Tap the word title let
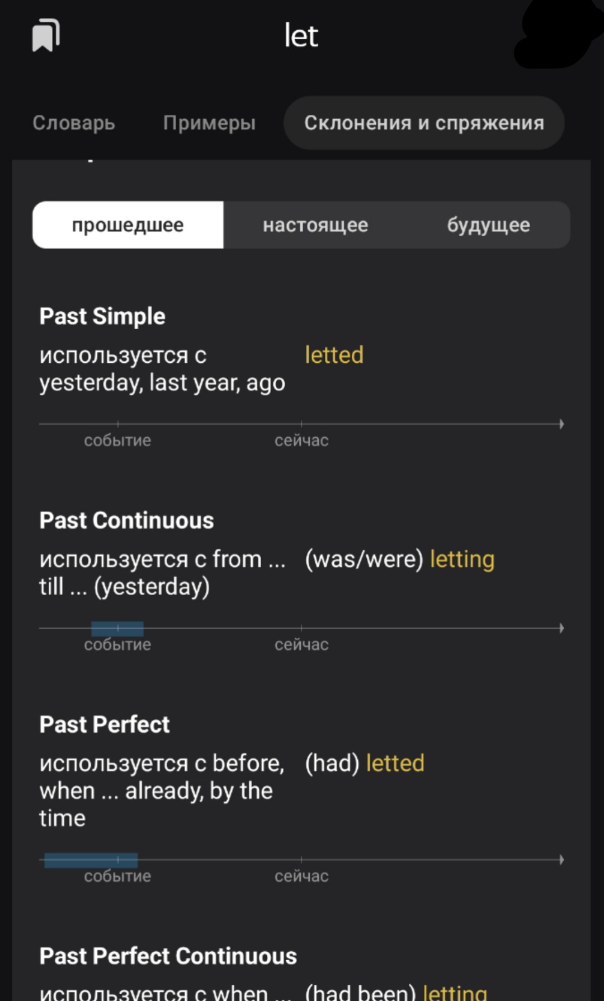The height and width of the screenshot is (1001, 604). (x=301, y=36)
